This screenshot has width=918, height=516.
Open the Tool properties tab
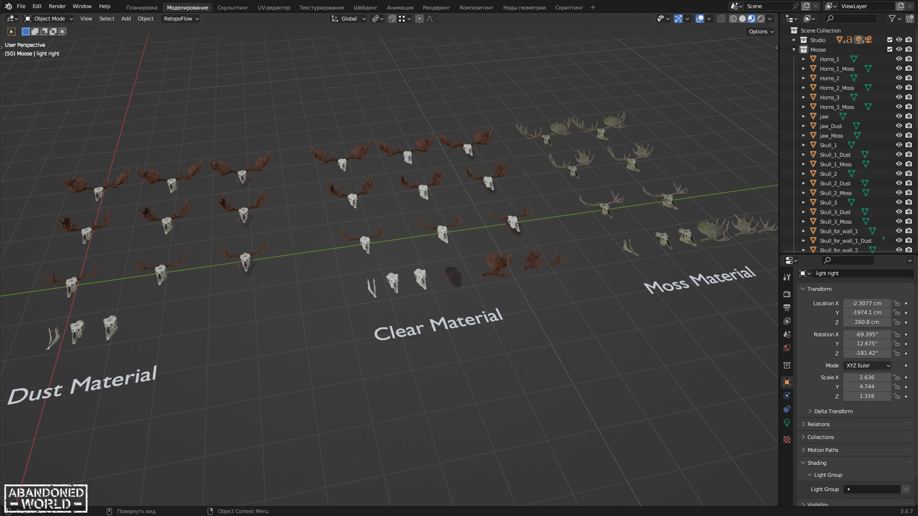point(787,277)
